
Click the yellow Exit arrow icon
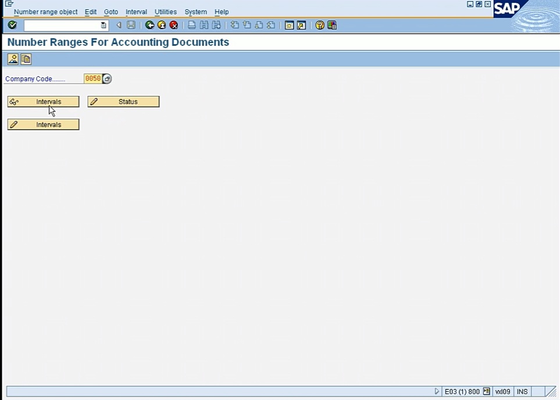[162, 25]
